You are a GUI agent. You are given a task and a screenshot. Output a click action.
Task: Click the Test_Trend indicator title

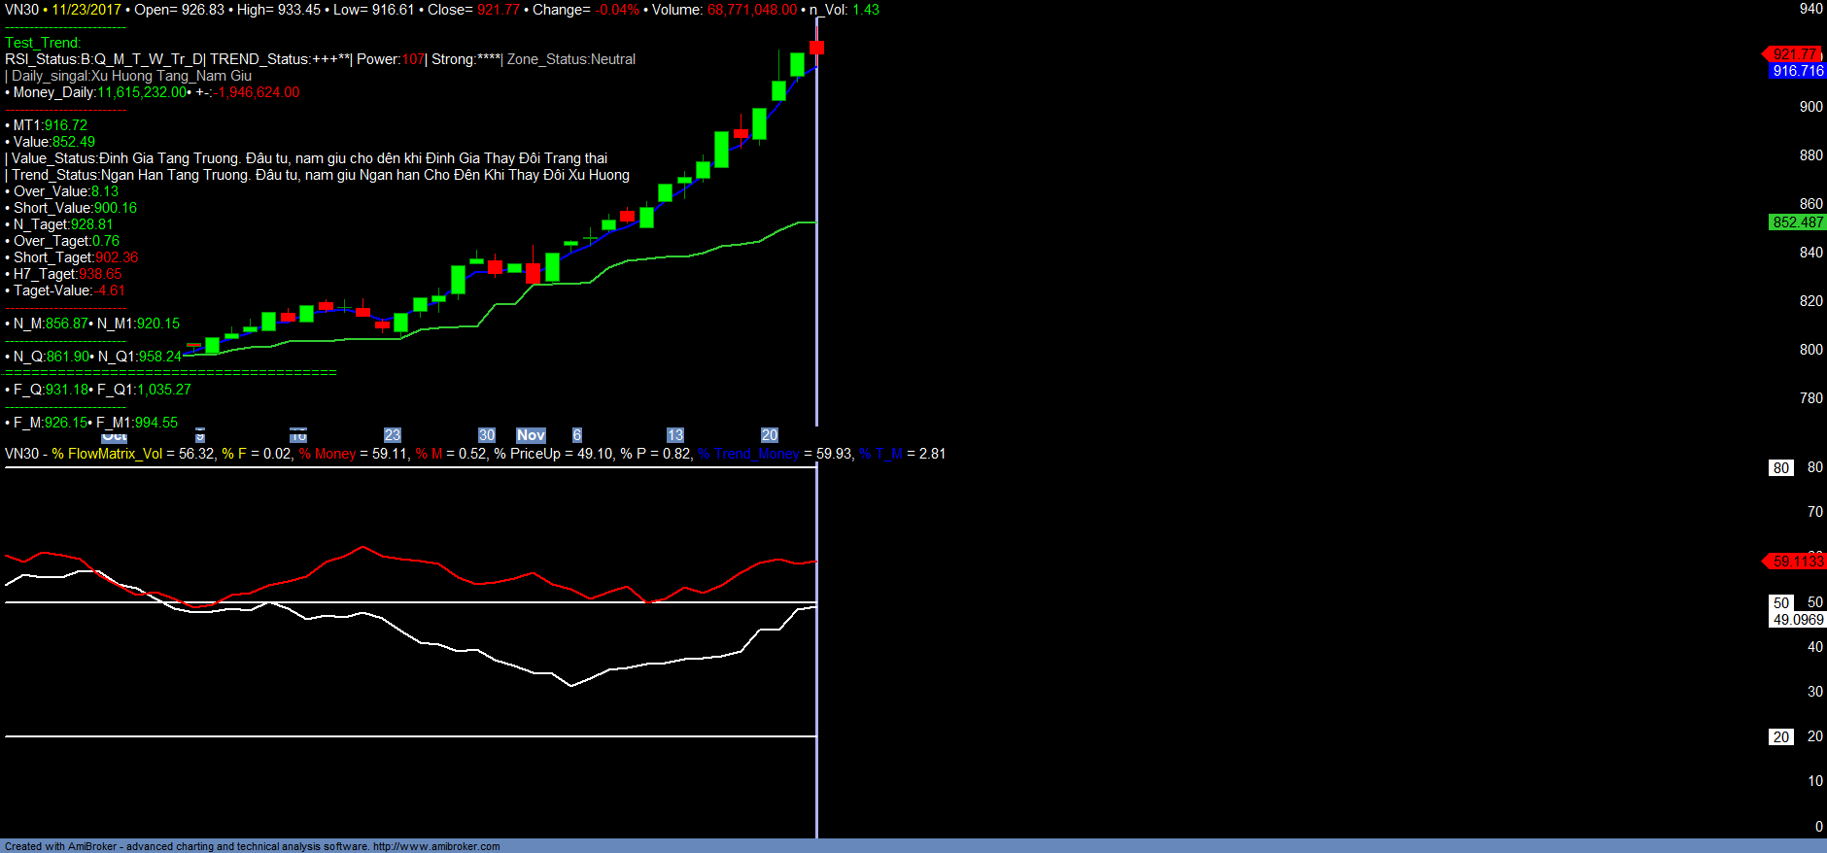pyautogui.click(x=43, y=43)
